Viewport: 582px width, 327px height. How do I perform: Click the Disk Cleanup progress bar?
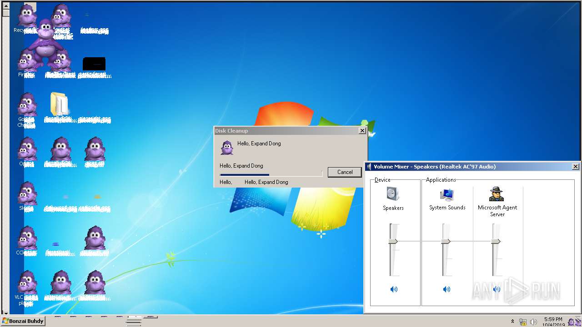[271, 174]
